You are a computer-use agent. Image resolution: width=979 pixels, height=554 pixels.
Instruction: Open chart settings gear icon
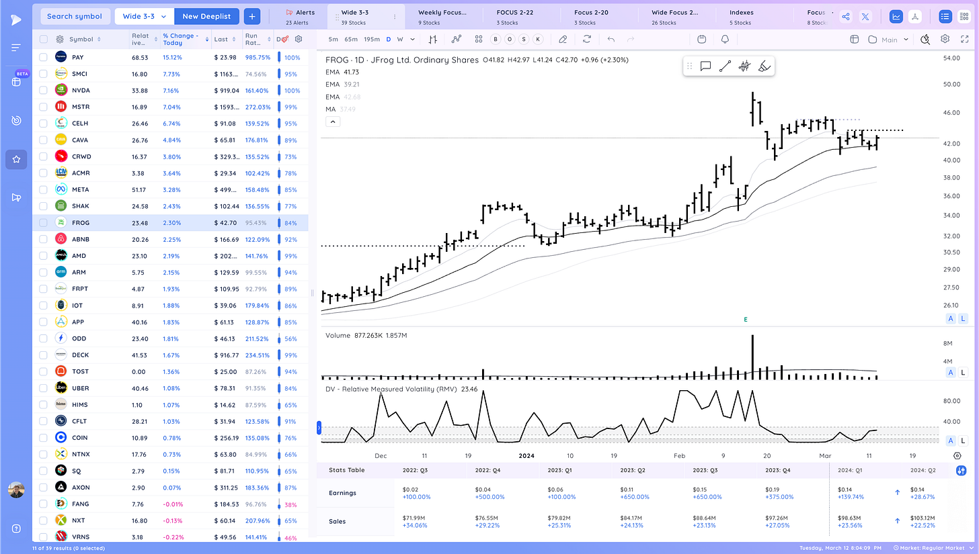[945, 39]
